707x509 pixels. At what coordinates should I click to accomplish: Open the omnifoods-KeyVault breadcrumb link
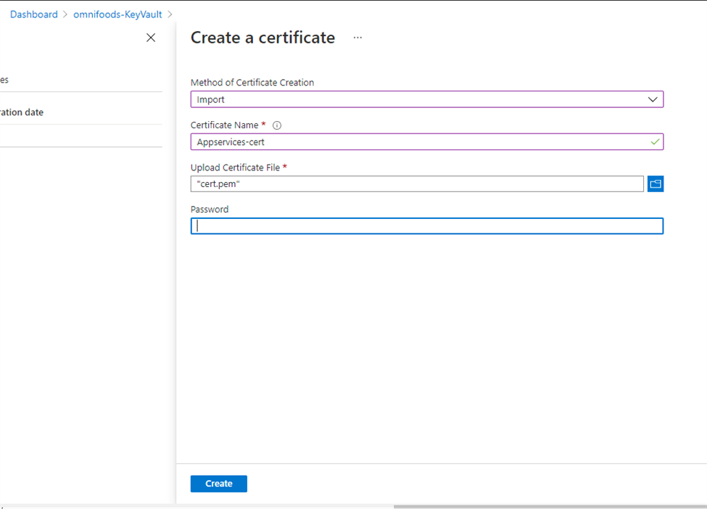117,15
